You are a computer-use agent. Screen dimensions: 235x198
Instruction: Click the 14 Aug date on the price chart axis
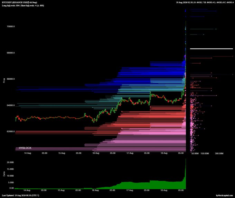tap(28, 153)
